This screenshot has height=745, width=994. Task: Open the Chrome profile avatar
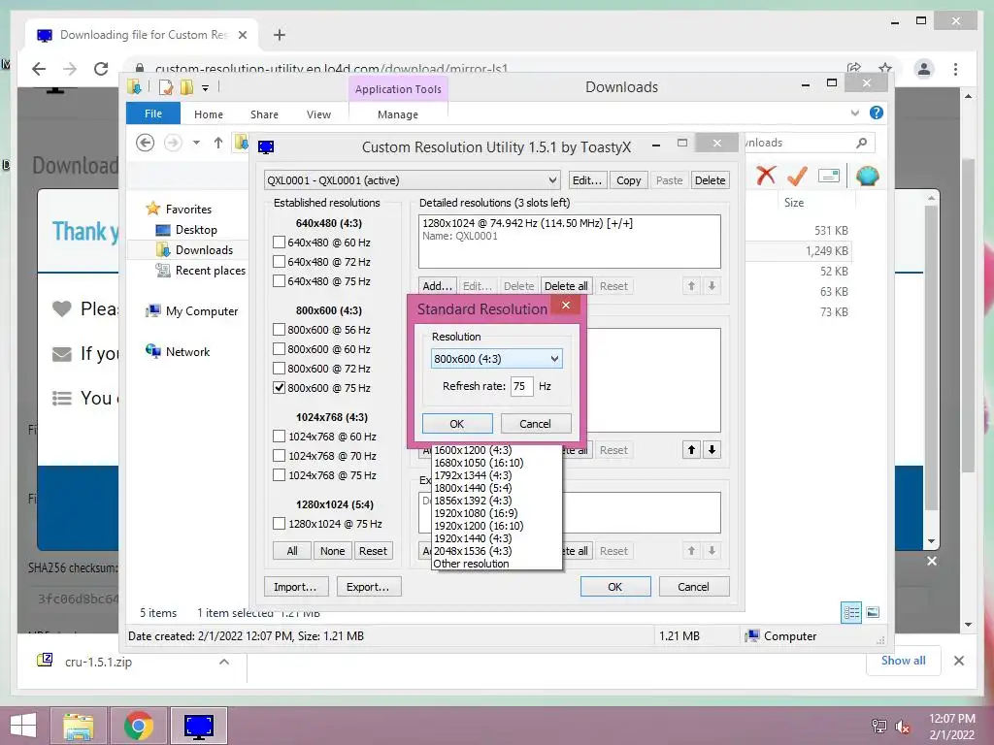924,69
